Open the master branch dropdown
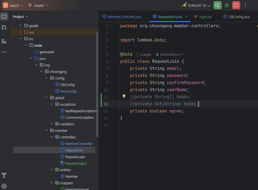 39,5
